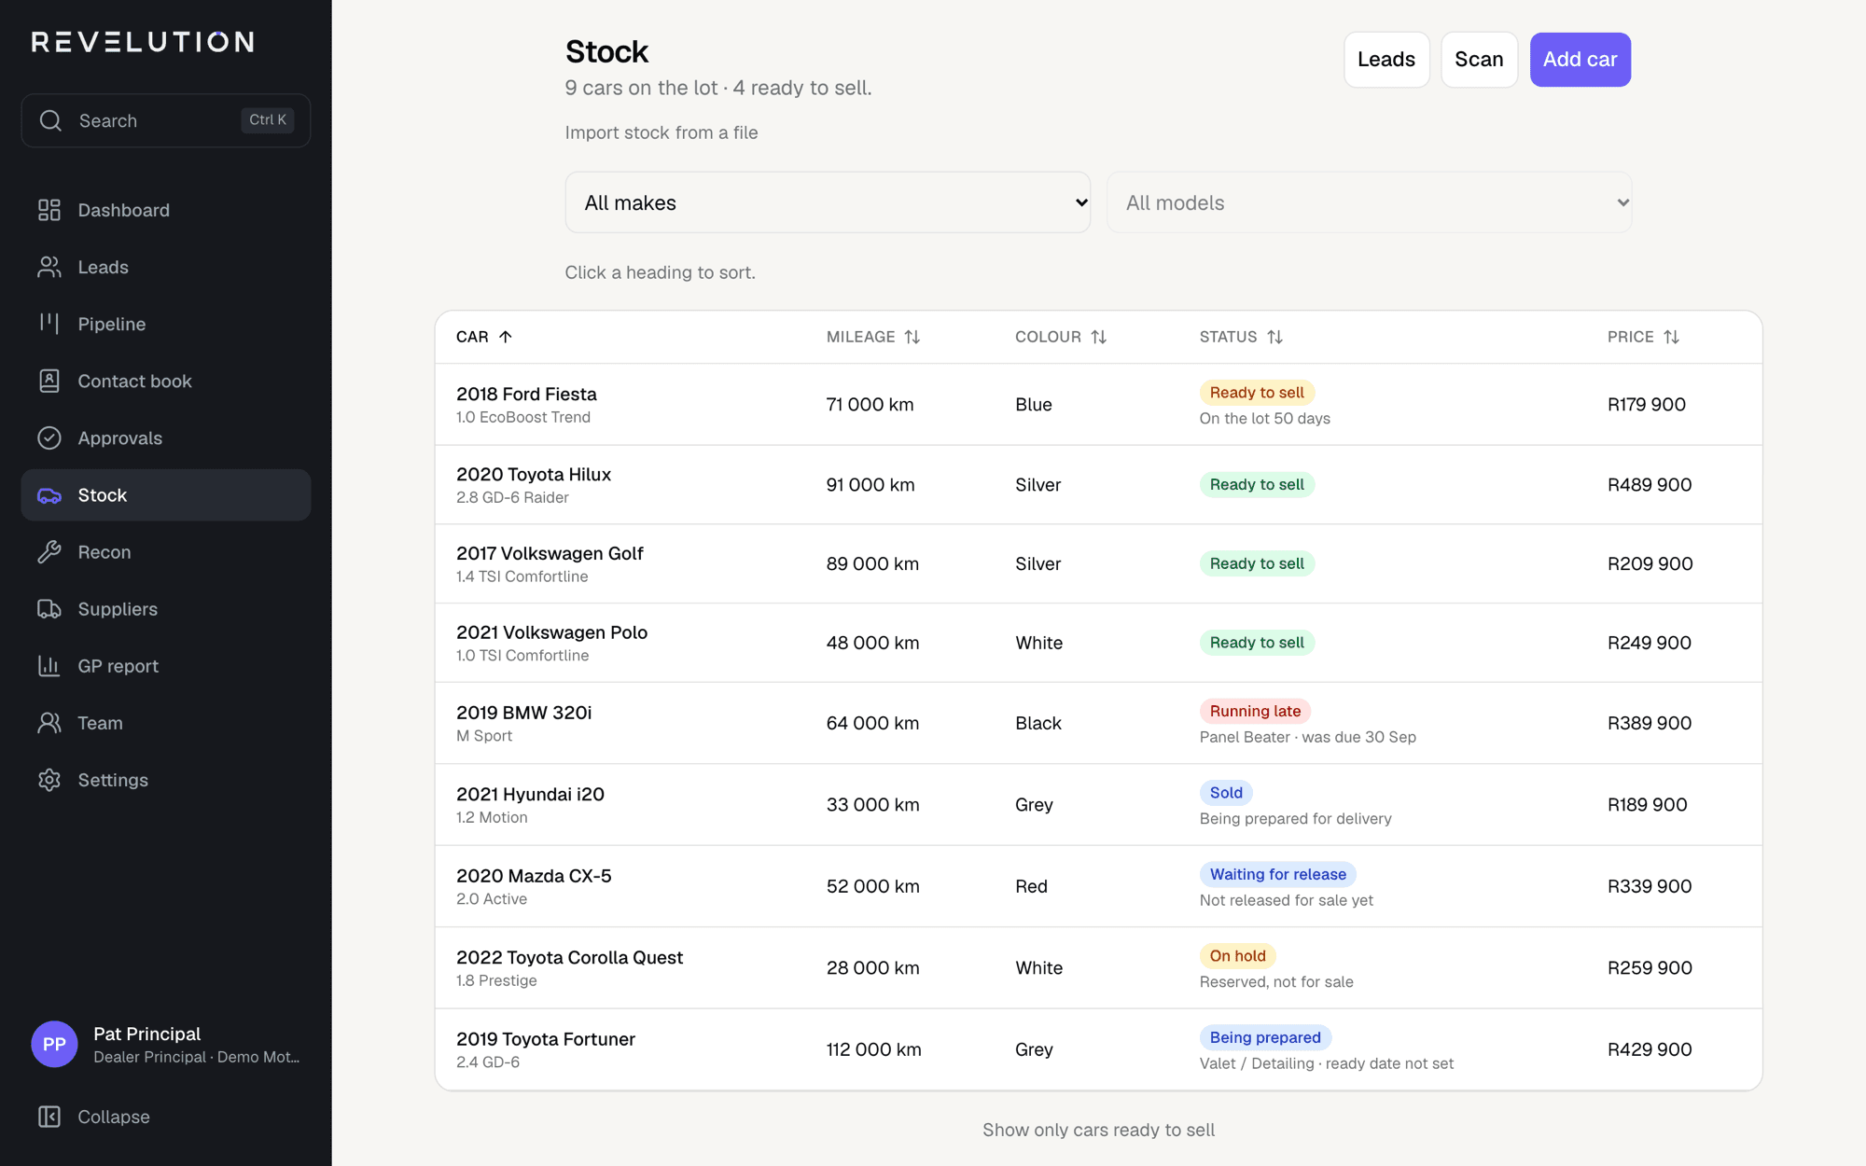Screen dimensions: 1866x1166
Task: Select Suppliers in the sidebar
Action: (x=166, y=609)
